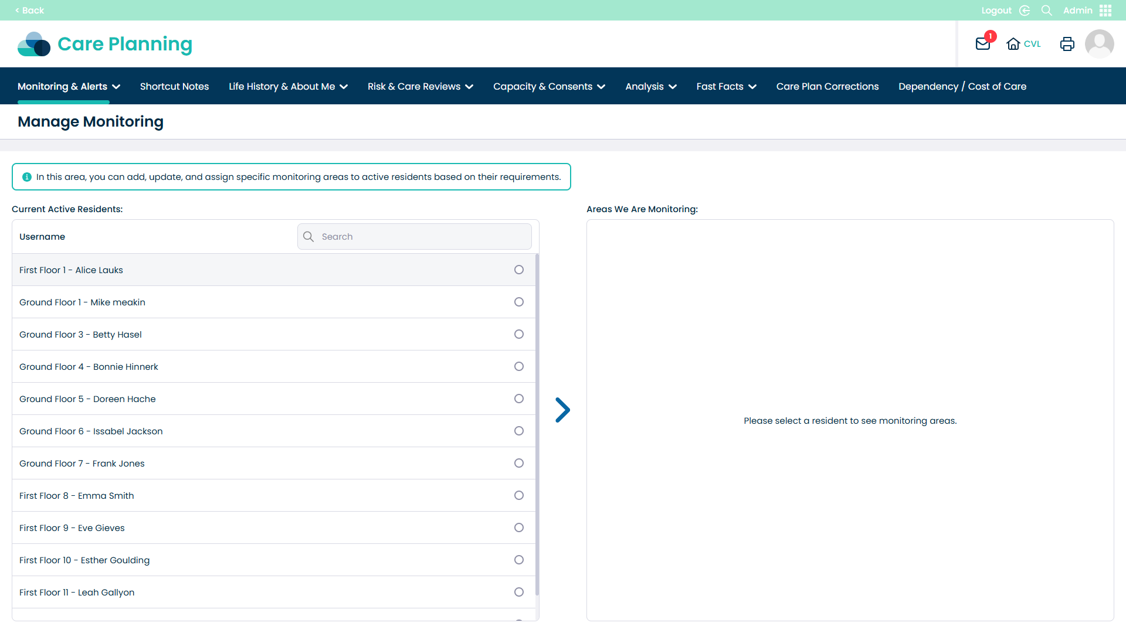Select resident Alice Lauks radio button
This screenshot has width=1126, height=633.
518,270
